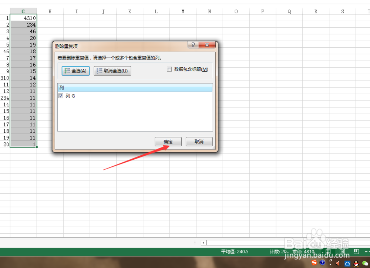
Task: Open the dialog's help question-mark button
Action: (193, 45)
